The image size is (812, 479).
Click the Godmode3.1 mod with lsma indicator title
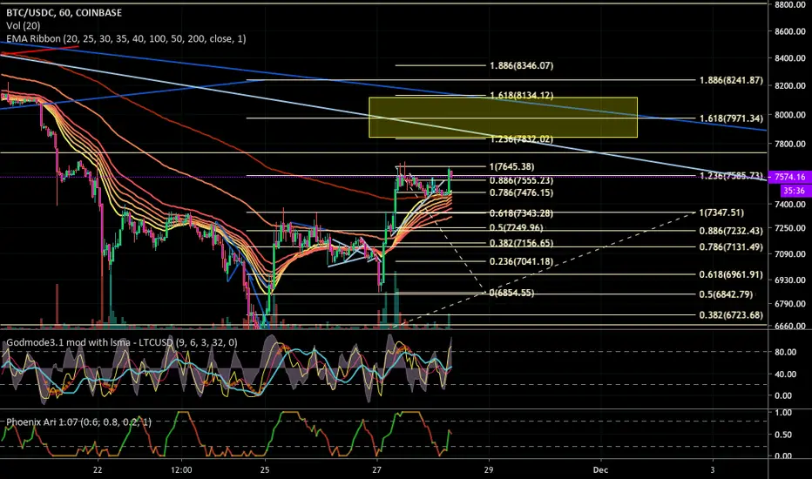(x=122, y=342)
